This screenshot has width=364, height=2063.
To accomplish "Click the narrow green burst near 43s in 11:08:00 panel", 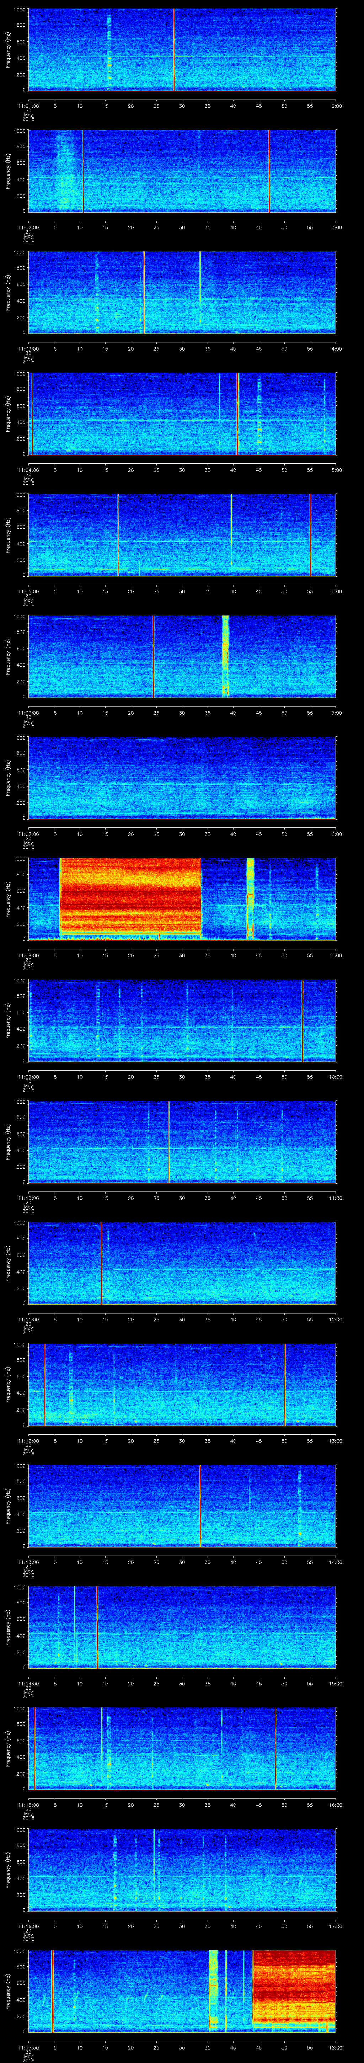I will point(250,898).
